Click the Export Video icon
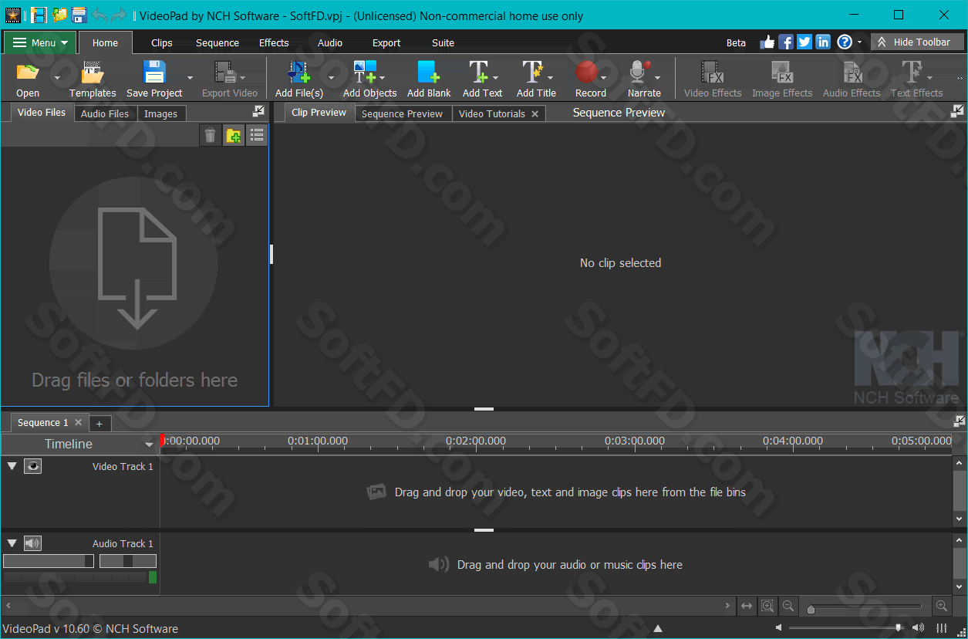 click(225, 73)
